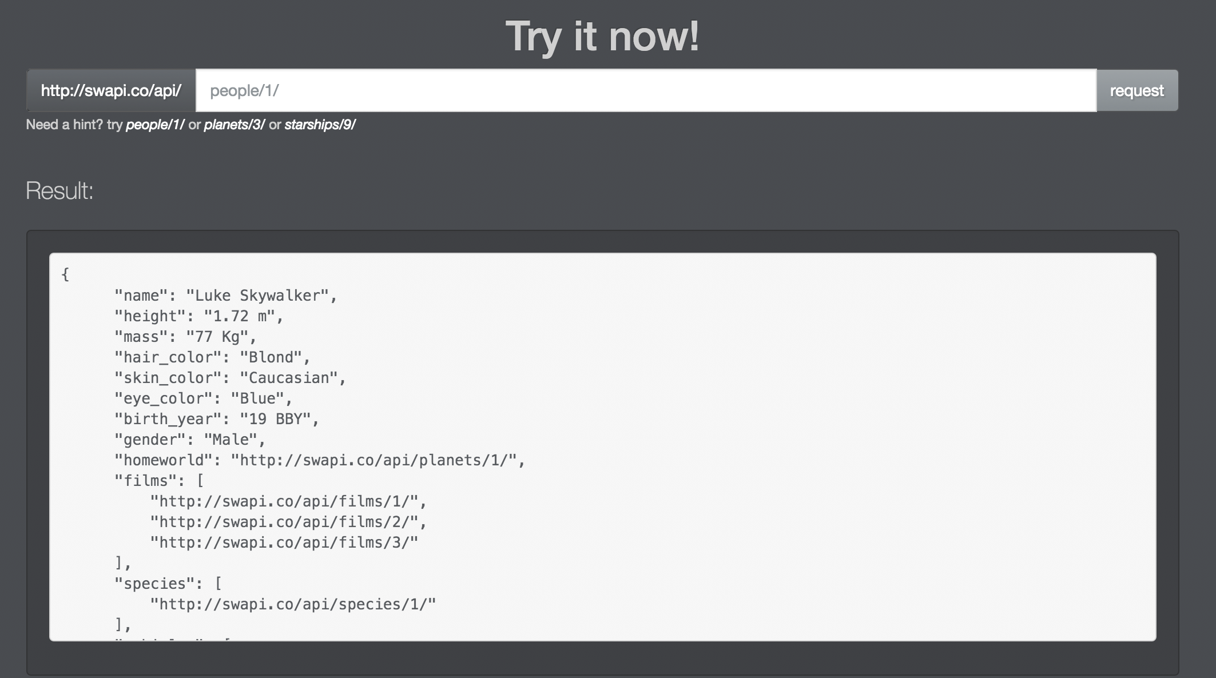
Task: Click the films/1/ URL in the result
Action: click(288, 501)
